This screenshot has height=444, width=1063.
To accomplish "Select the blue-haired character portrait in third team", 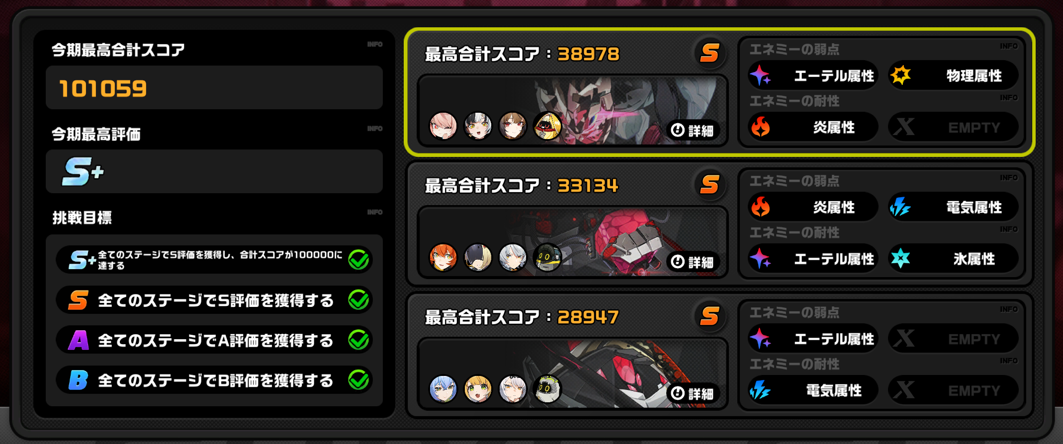I will point(443,388).
